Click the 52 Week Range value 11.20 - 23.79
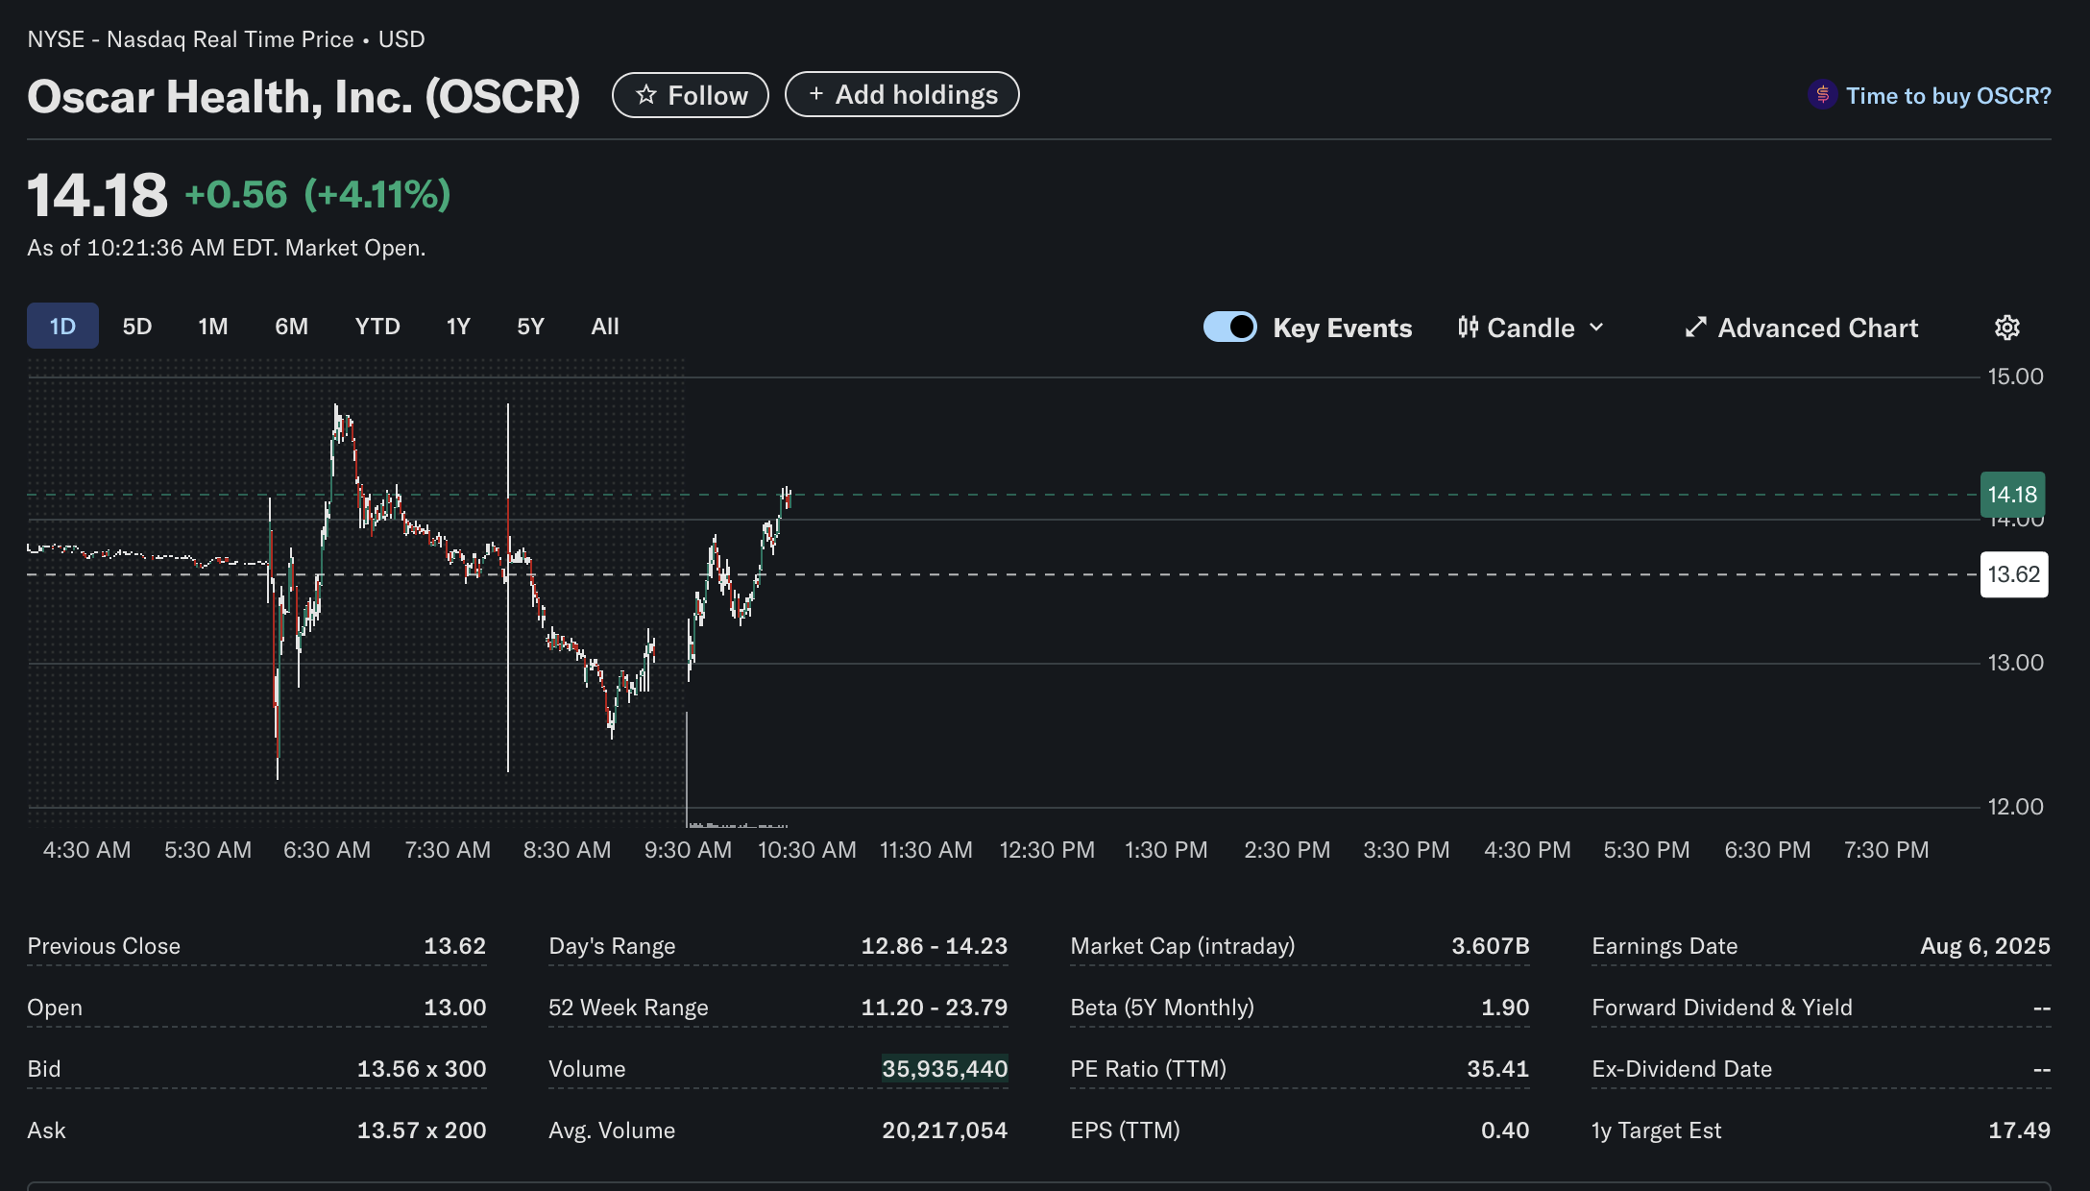 coord(934,1008)
